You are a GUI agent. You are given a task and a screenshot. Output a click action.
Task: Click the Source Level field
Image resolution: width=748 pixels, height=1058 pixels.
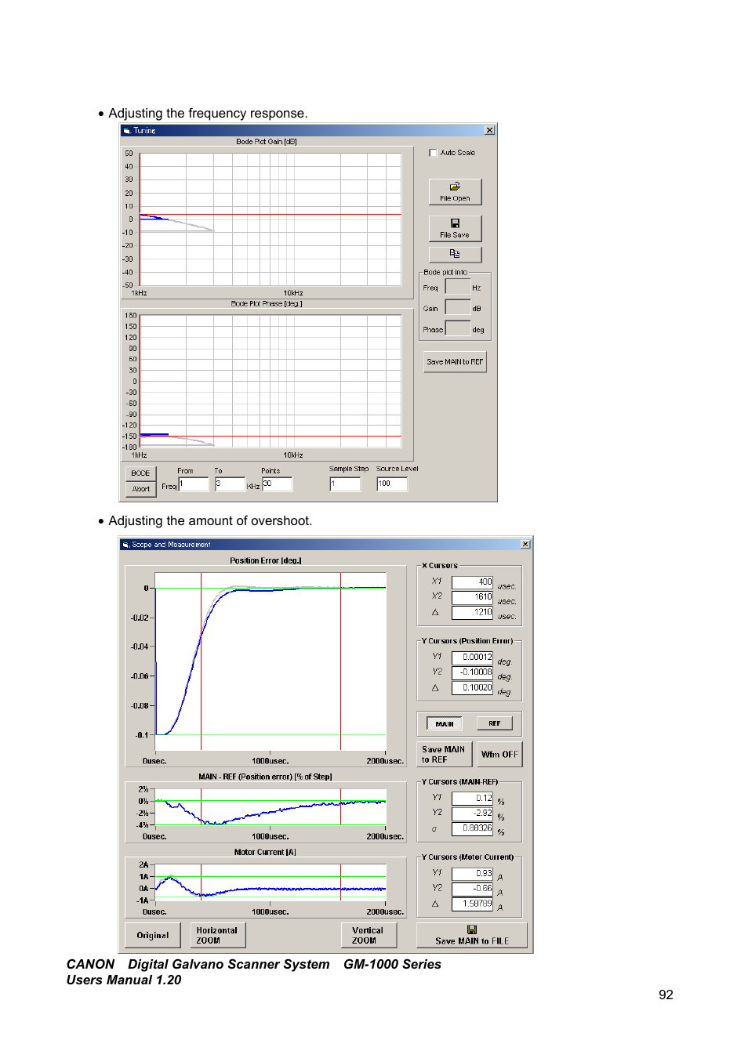click(392, 484)
